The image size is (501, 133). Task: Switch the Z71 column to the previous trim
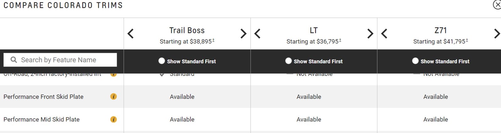(x=384, y=34)
